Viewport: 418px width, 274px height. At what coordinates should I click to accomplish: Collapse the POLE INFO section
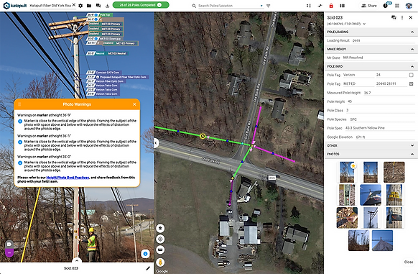tap(412, 66)
